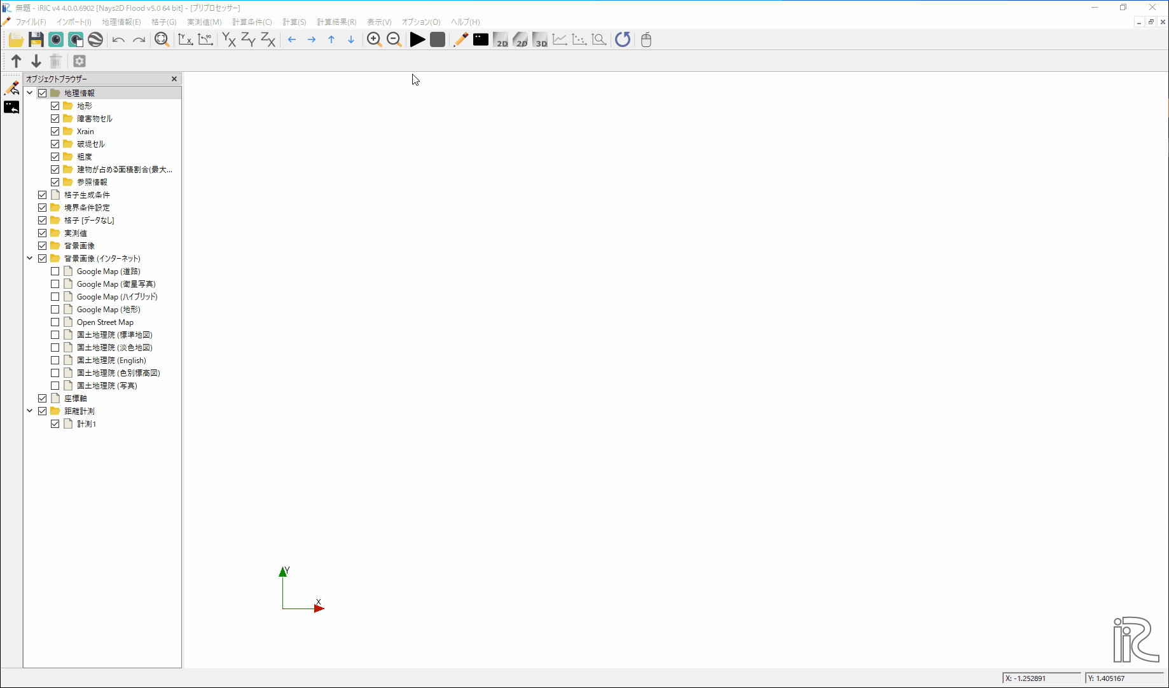Click the Undo icon in the toolbar
Image resolution: width=1169 pixels, height=688 pixels.
118,39
